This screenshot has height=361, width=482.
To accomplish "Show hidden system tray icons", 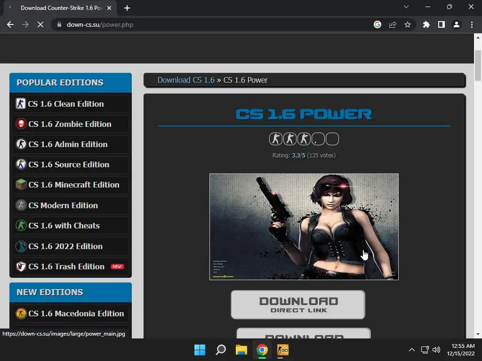I will (x=412, y=350).
